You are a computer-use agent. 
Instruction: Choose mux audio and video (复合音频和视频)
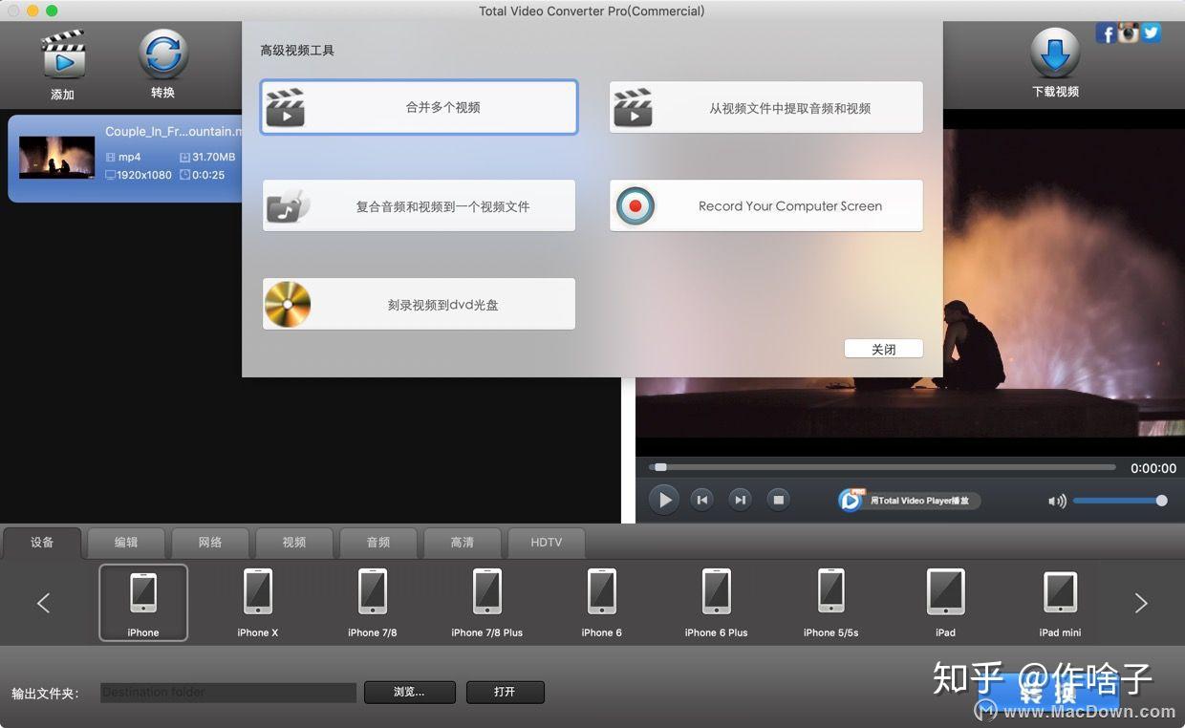pyautogui.click(x=420, y=205)
